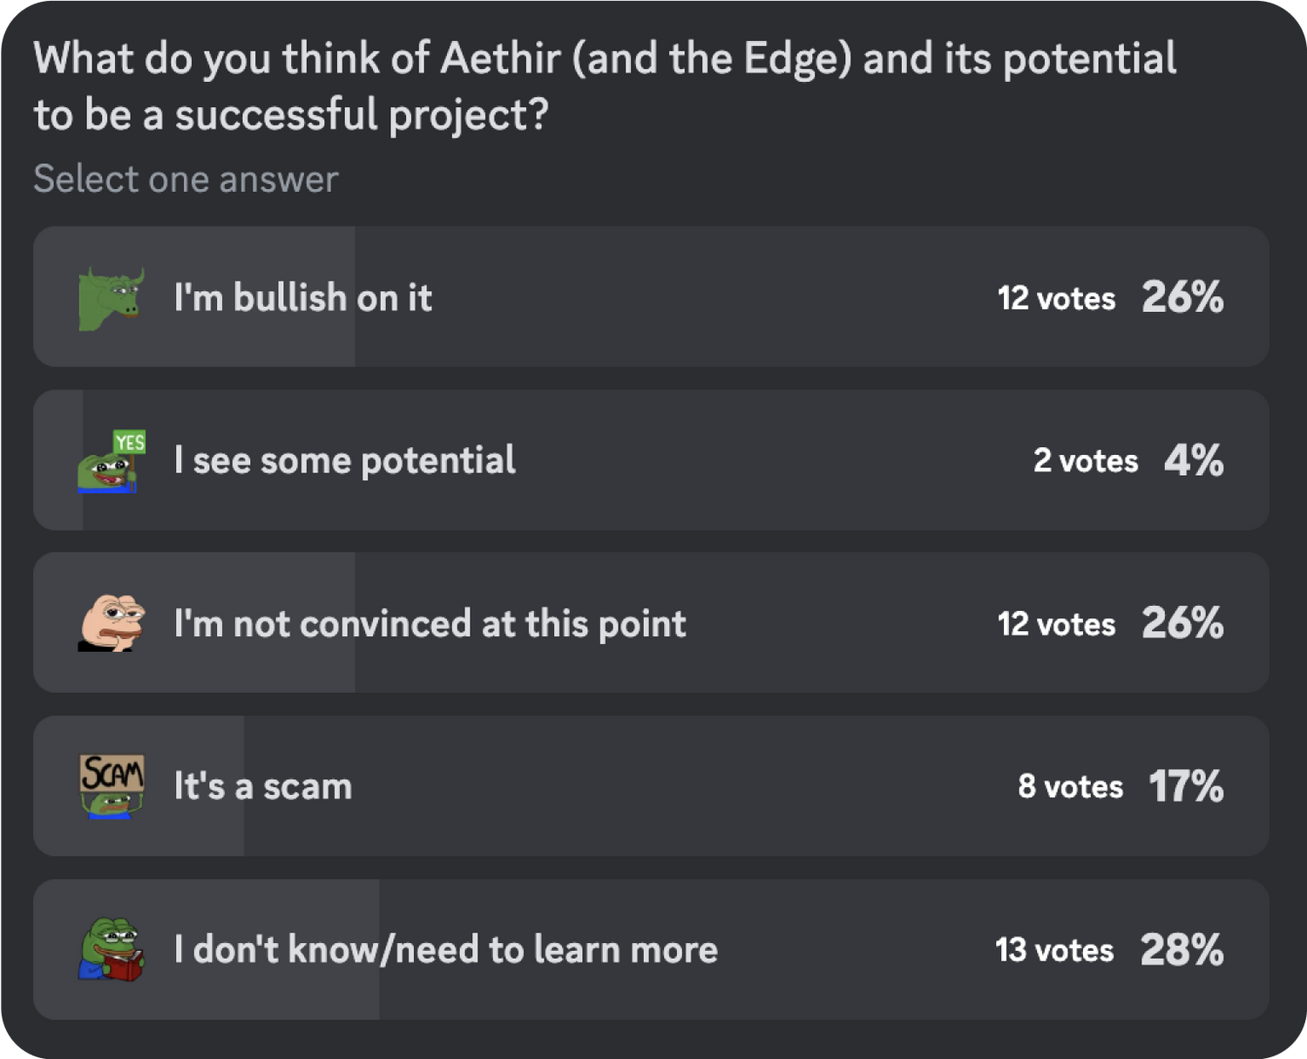Viewport: 1307px width, 1059px height.
Task: Click the poll question about Aethir
Action: [605, 86]
